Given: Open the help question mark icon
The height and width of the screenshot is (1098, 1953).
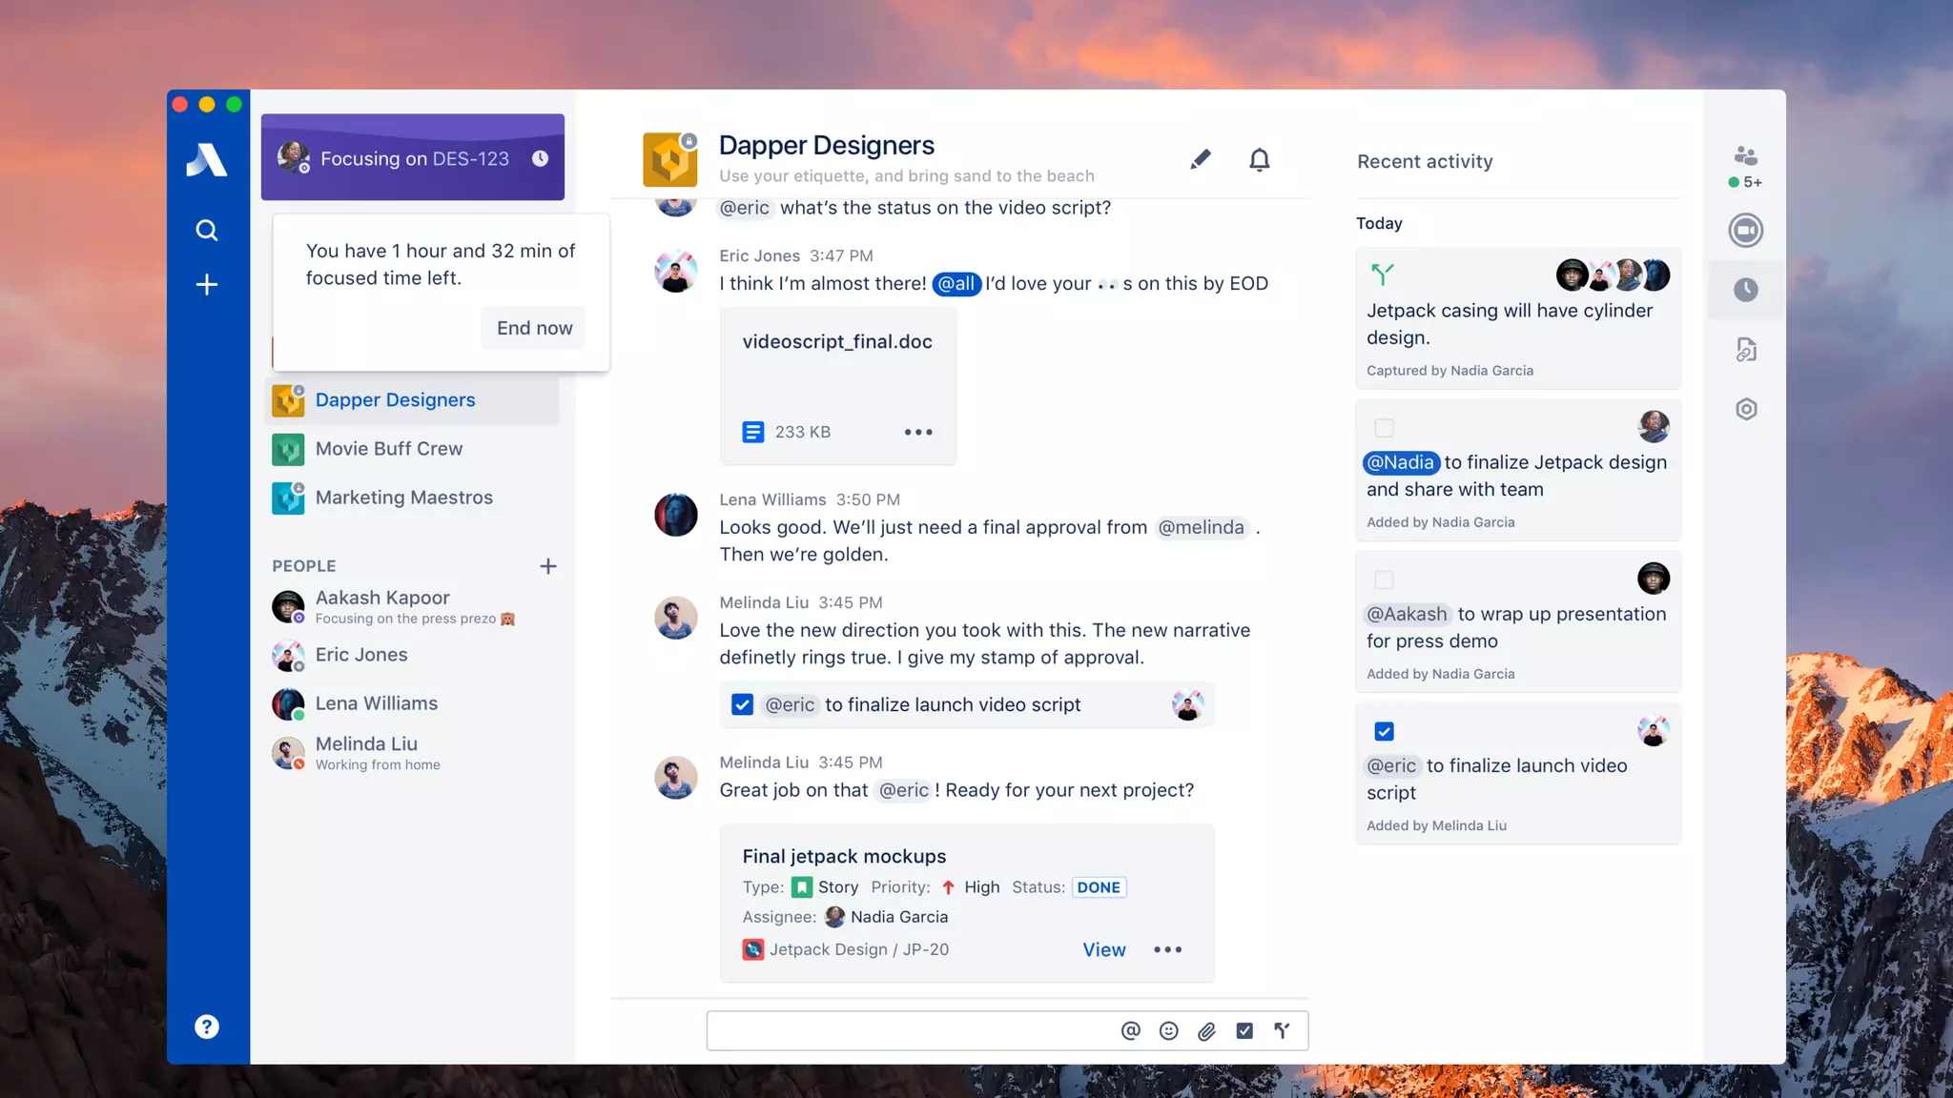Looking at the screenshot, I should (206, 1027).
